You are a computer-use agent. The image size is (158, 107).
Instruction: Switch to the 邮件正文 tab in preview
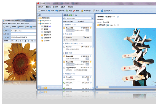coord(101,25)
